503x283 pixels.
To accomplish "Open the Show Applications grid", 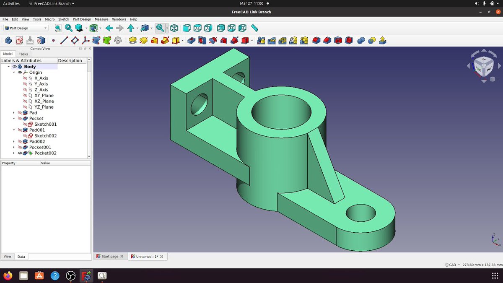I will point(495,275).
